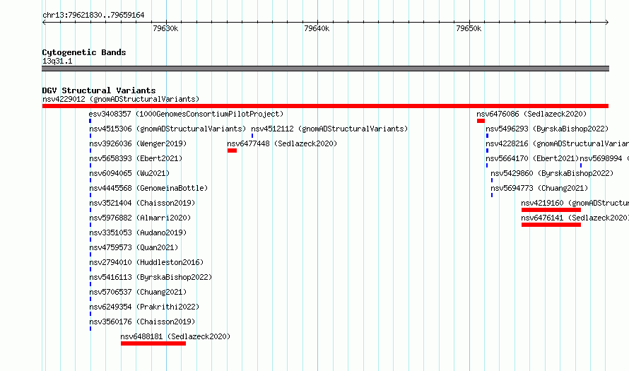Click the DGV Structural Variants track title
629x371 pixels.
click(x=99, y=90)
